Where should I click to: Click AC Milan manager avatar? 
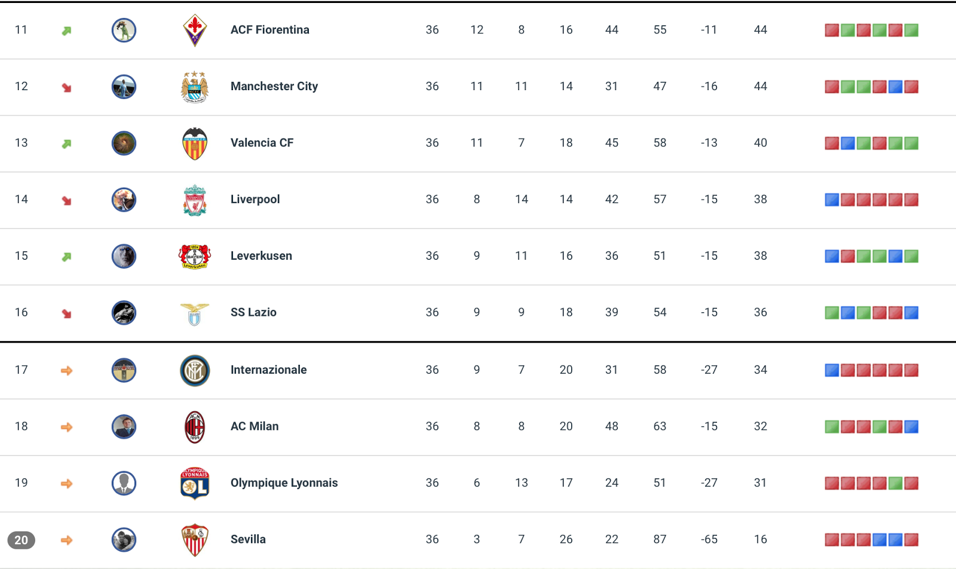coord(124,426)
